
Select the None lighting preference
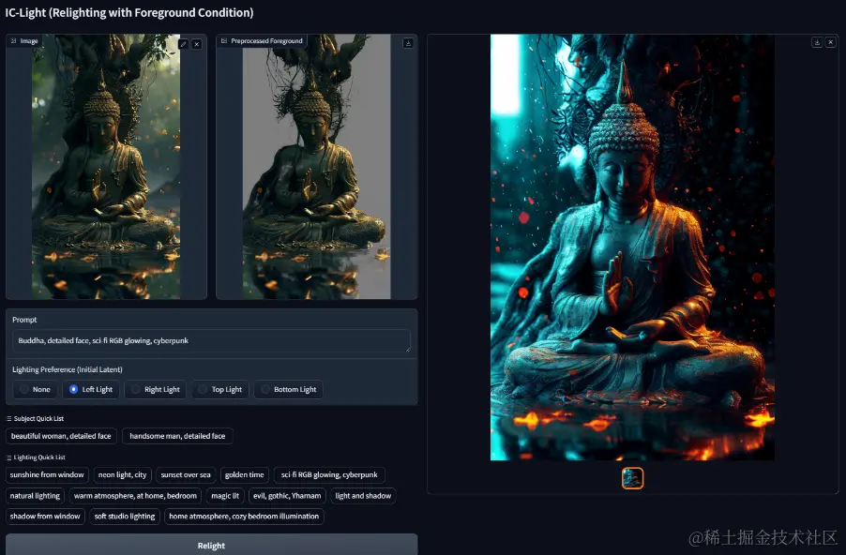(35, 389)
